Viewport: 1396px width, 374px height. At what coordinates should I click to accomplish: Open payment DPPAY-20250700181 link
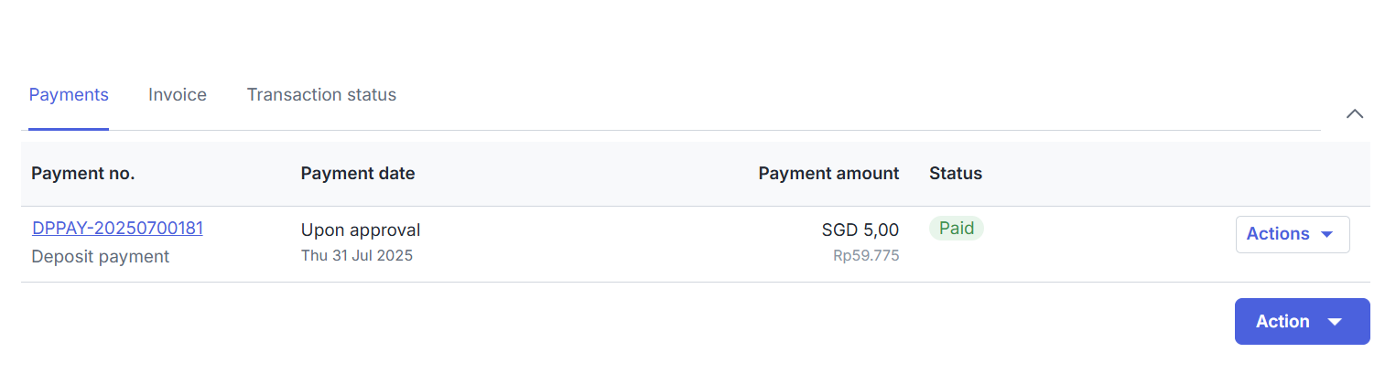[x=117, y=229]
